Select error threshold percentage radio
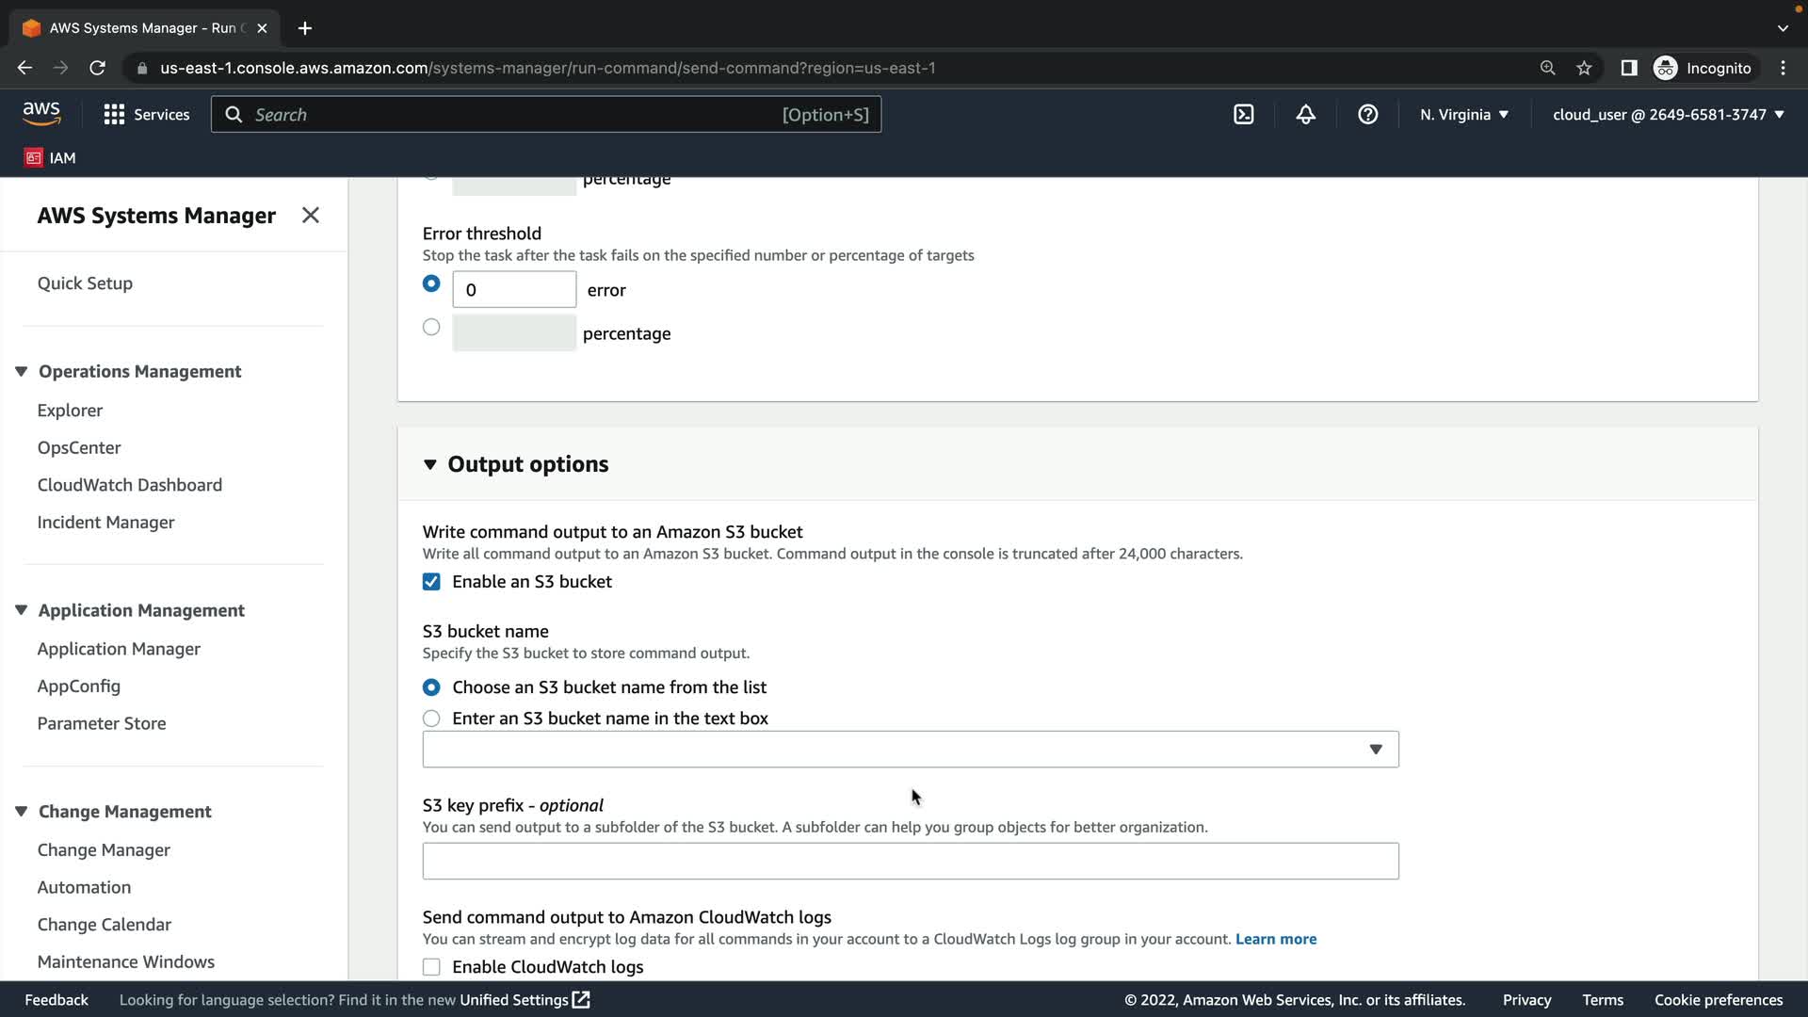This screenshot has height=1017, width=1808. click(431, 328)
